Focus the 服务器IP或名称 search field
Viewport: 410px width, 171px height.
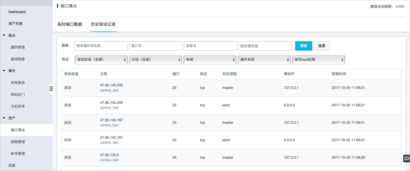[x=101, y=46]
